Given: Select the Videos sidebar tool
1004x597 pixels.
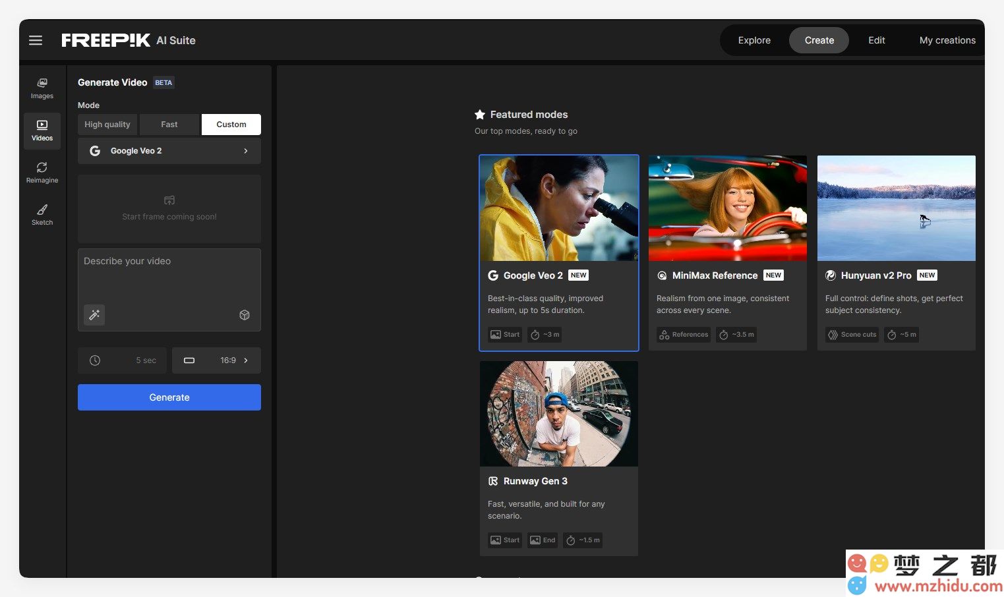Looking at the screenshot, I should tap(42, 130).
